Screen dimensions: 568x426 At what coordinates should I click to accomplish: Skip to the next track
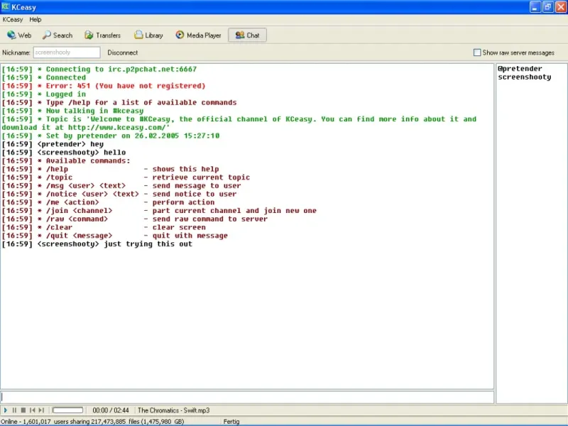tap(41, 410)
